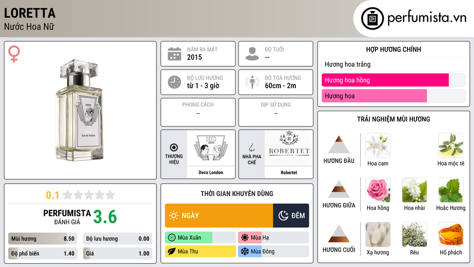
Task: Click the LORETTA title
Action: point(30,13)
